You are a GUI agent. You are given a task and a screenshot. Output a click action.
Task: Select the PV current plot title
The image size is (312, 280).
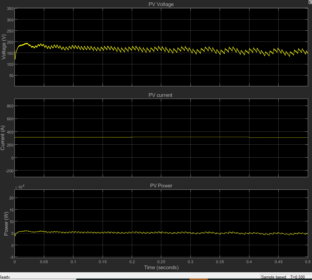[x=160, y=95]
